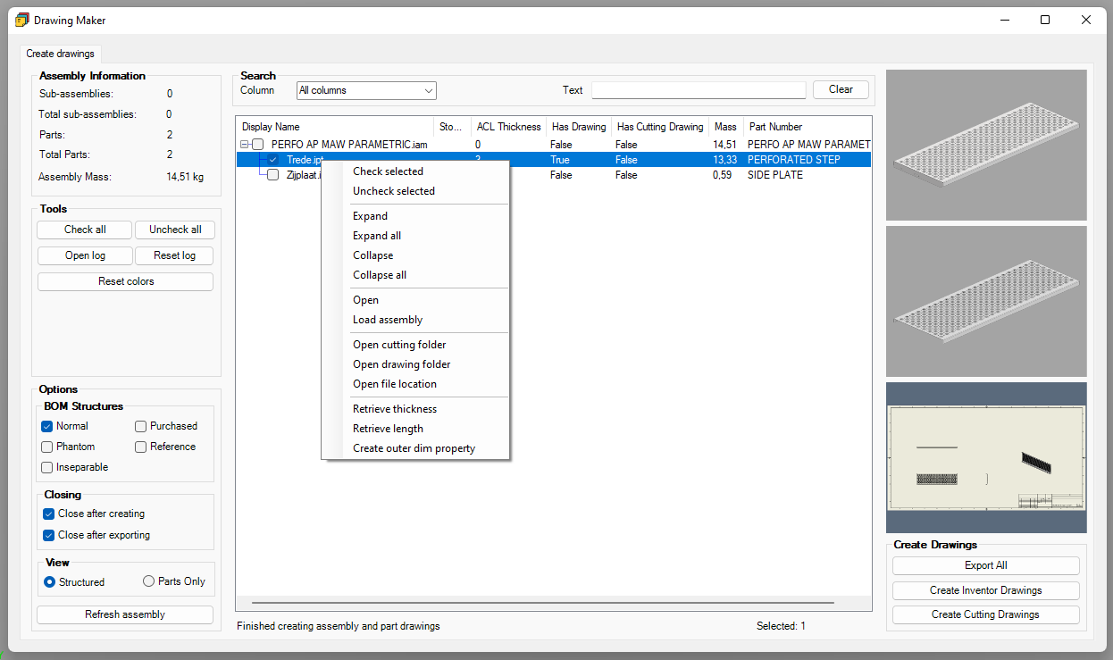Switch to the Create drawings tab
Viewport: 1113px width, 660px height.
tap(60, 54)
